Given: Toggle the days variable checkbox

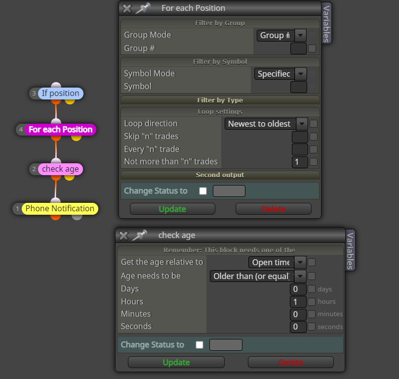Looking at the screenshot, I should coord(312,289).
